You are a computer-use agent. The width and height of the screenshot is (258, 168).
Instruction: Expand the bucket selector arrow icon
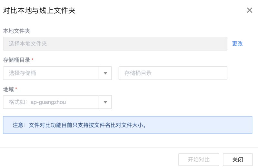[105, 73]
